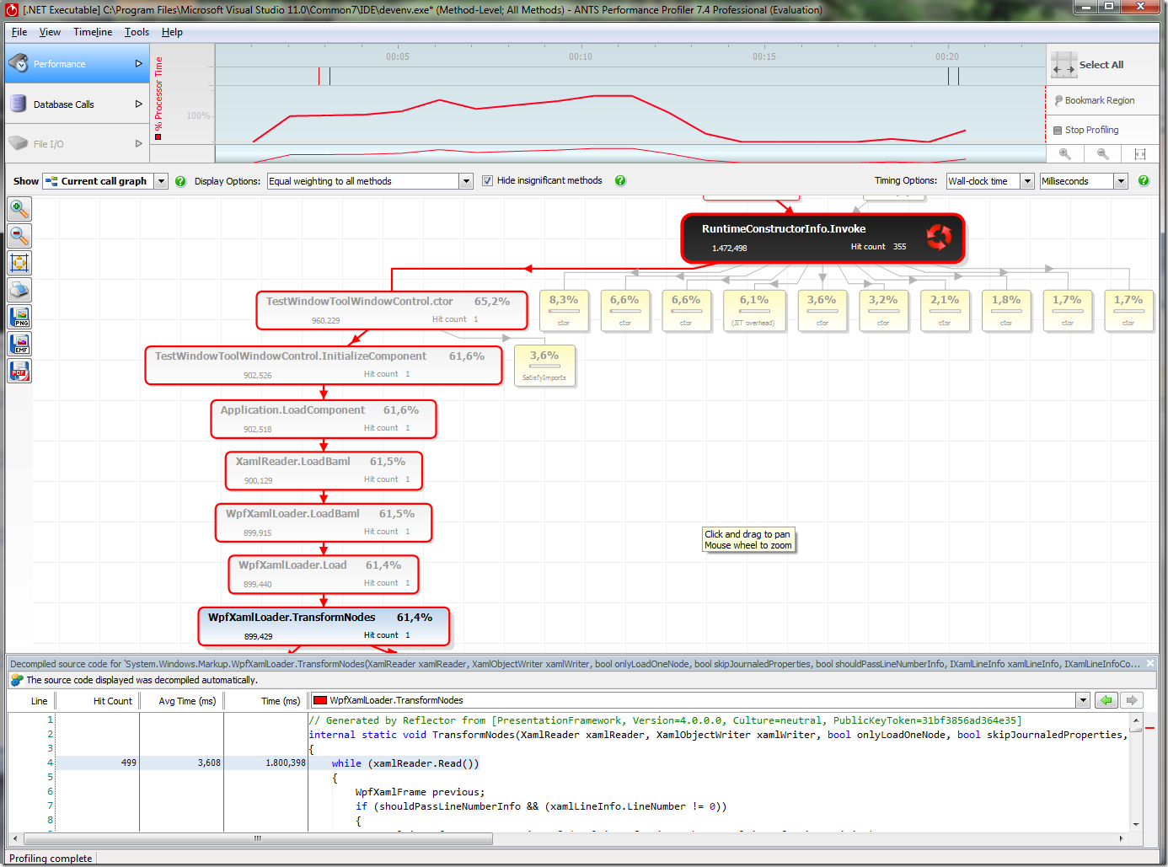Select the 6,1% JIT overhead node

754,310
